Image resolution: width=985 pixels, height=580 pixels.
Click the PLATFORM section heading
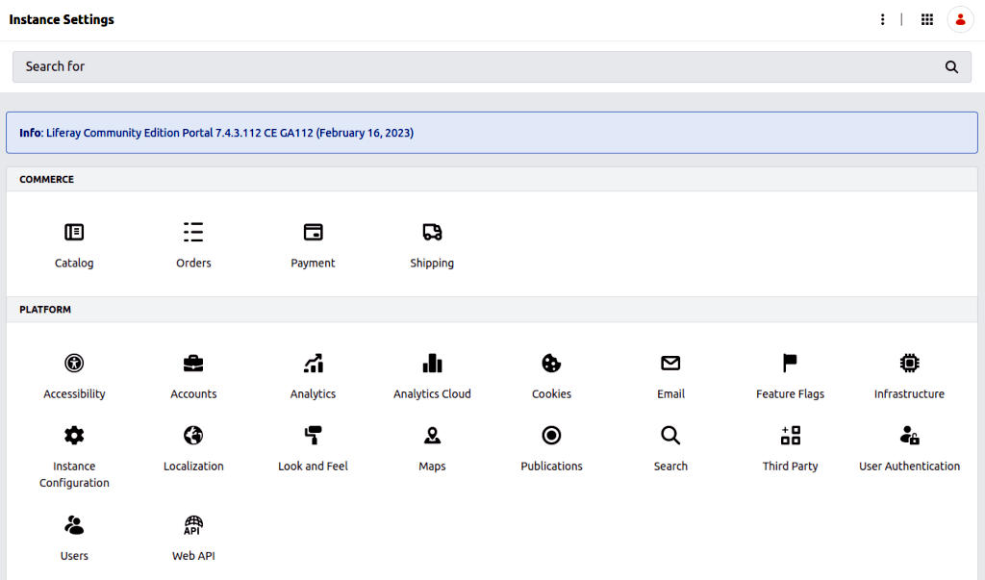(x=45, y=309)
